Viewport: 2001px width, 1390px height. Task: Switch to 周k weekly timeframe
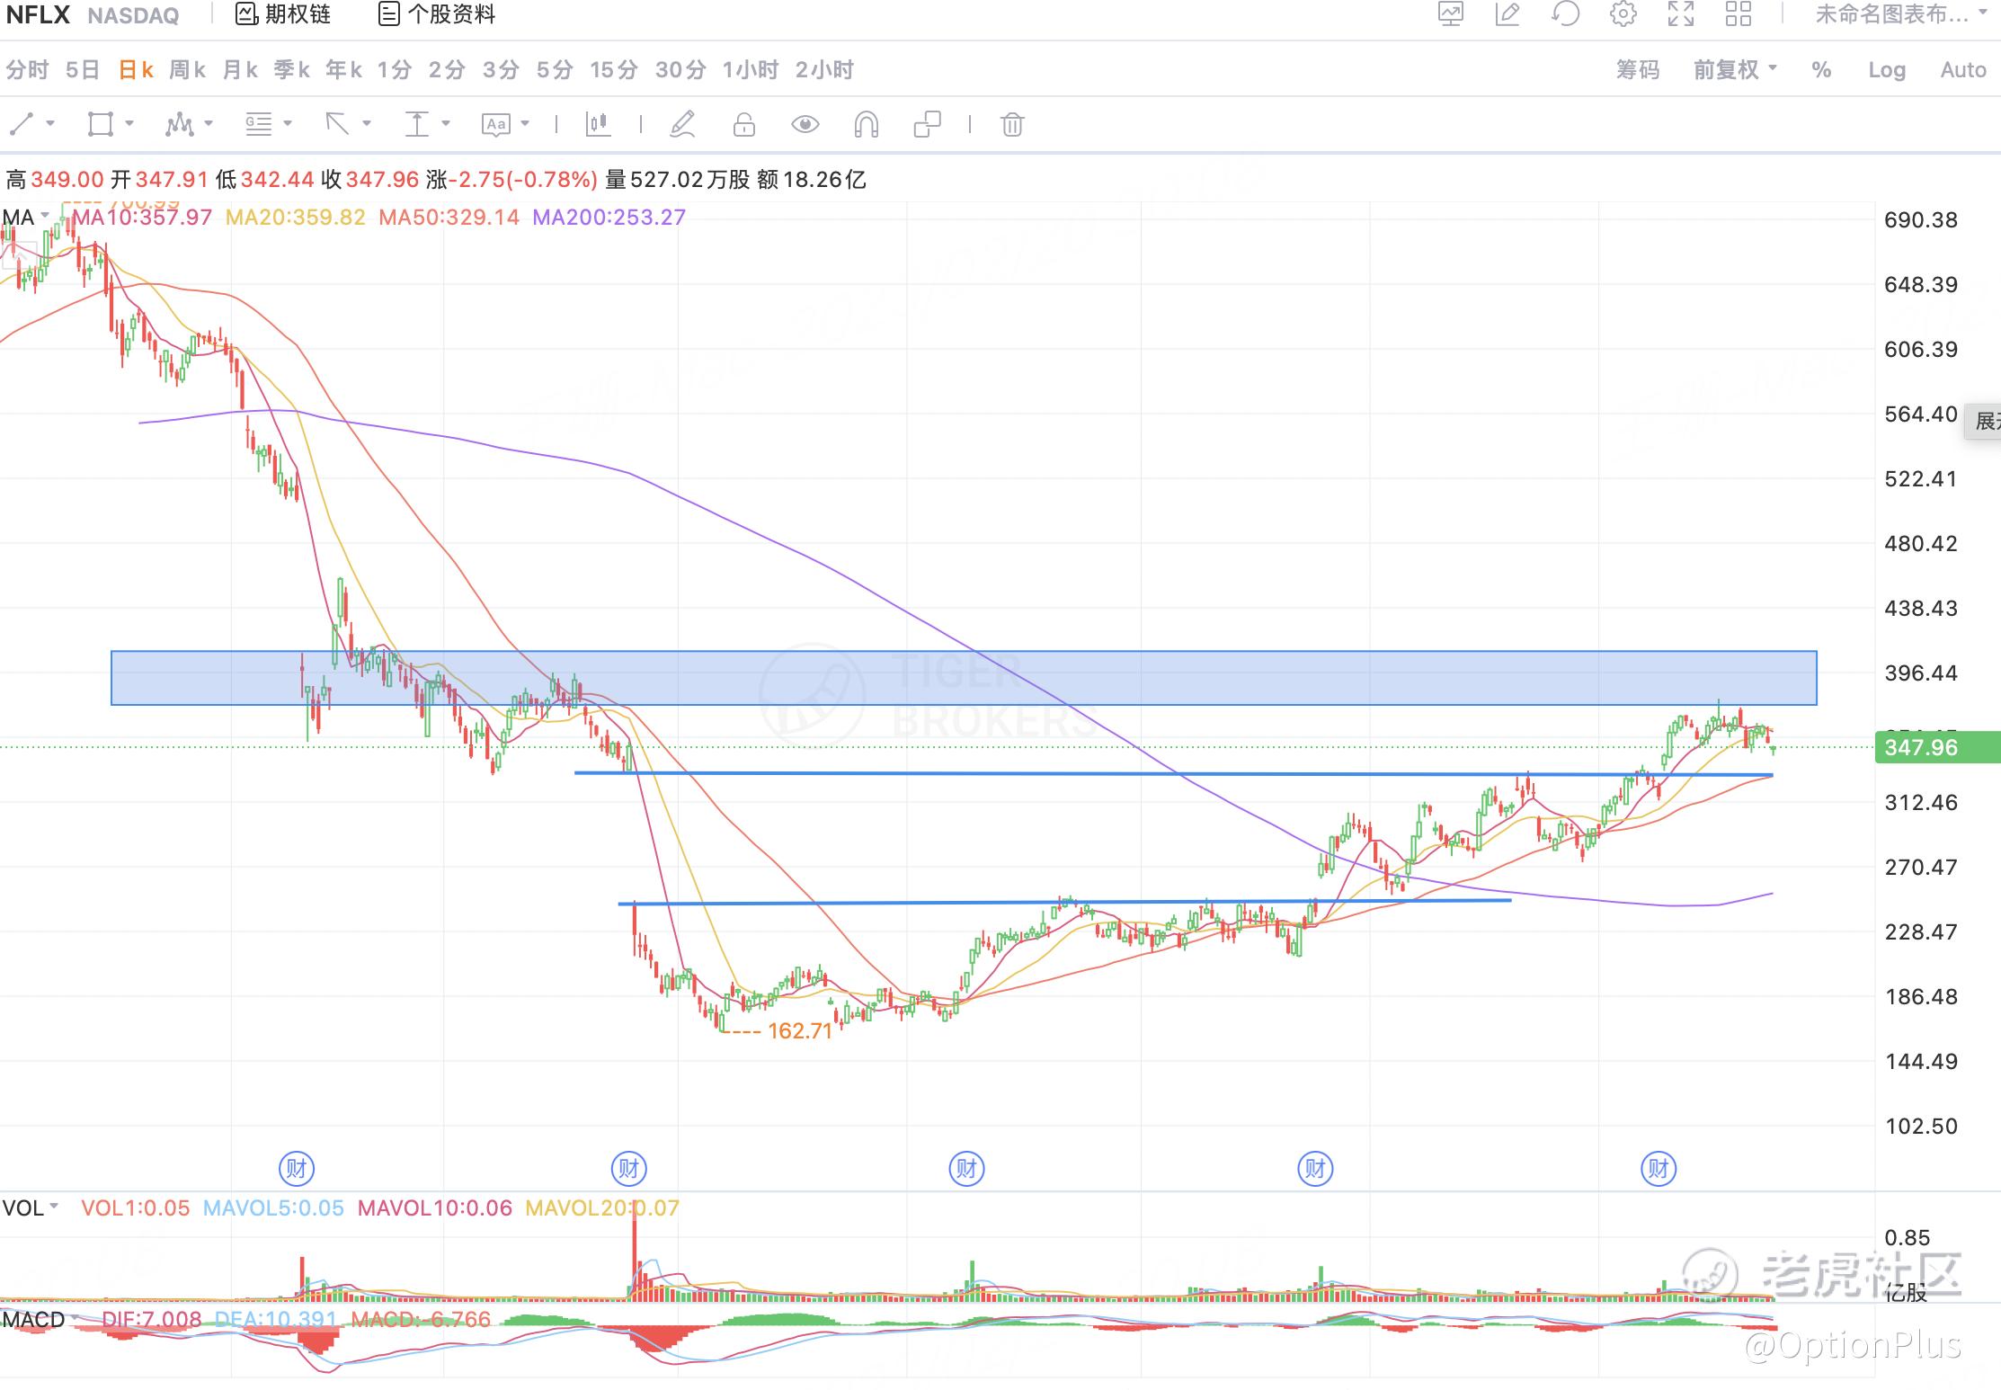[x=187, y=70]
